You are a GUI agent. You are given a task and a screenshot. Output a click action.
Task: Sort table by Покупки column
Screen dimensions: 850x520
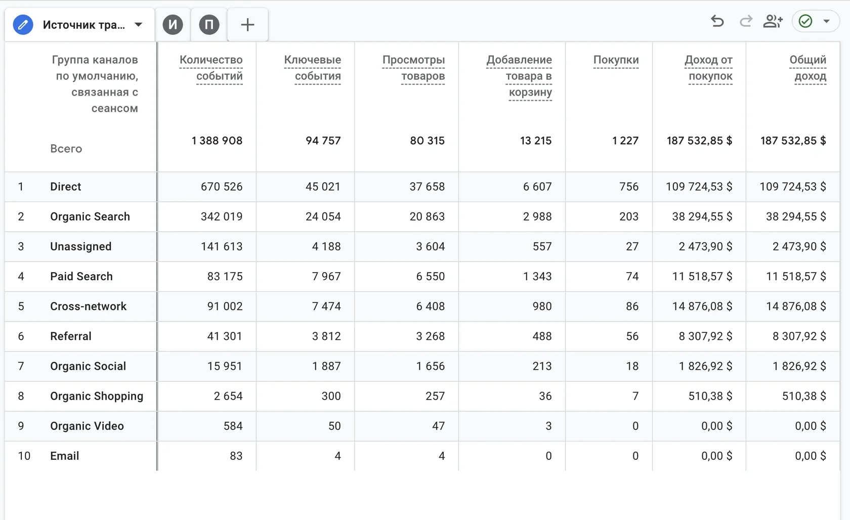tap(616, 60)
